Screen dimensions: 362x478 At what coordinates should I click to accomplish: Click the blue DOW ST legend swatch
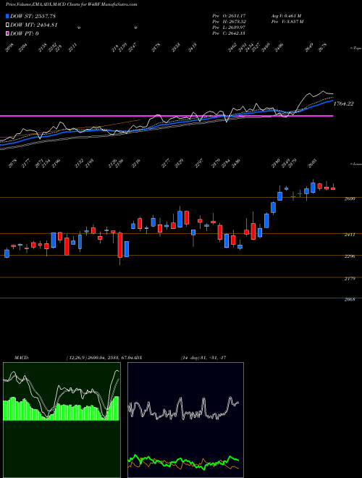(x=7, y=17)
